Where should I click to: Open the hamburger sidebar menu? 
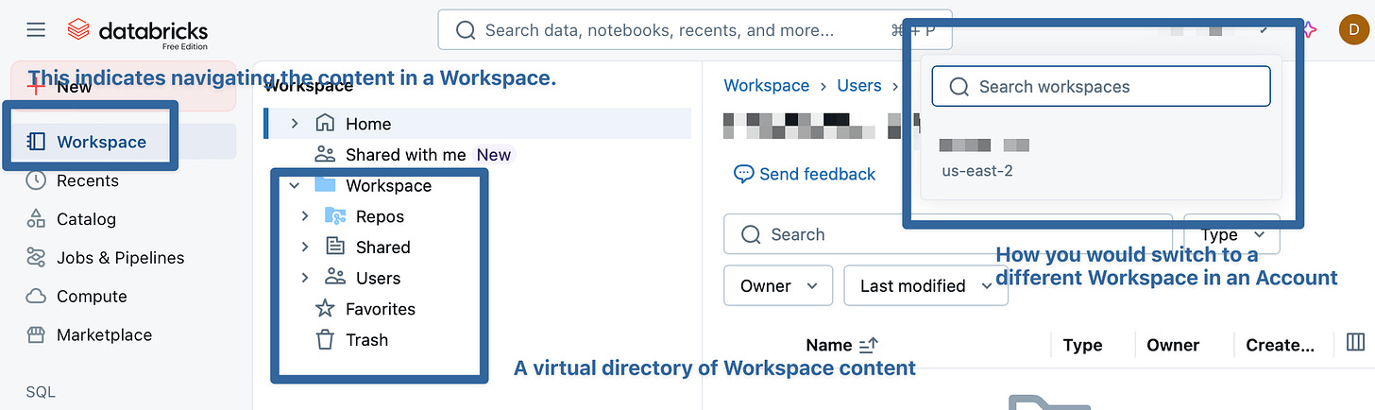click(x=36, y=30)
